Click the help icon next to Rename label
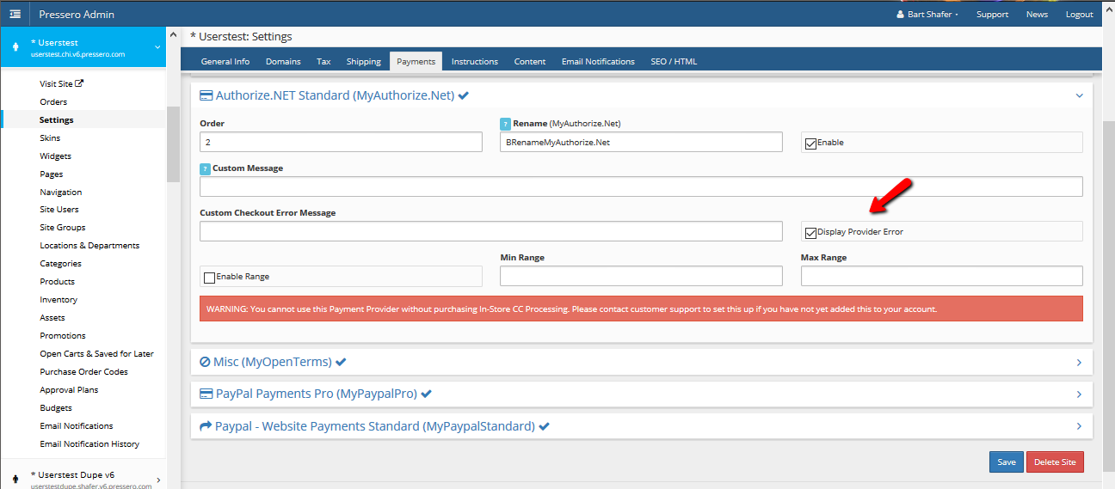The width and height of the screenshot is (1115, 489). coord(505,124)
